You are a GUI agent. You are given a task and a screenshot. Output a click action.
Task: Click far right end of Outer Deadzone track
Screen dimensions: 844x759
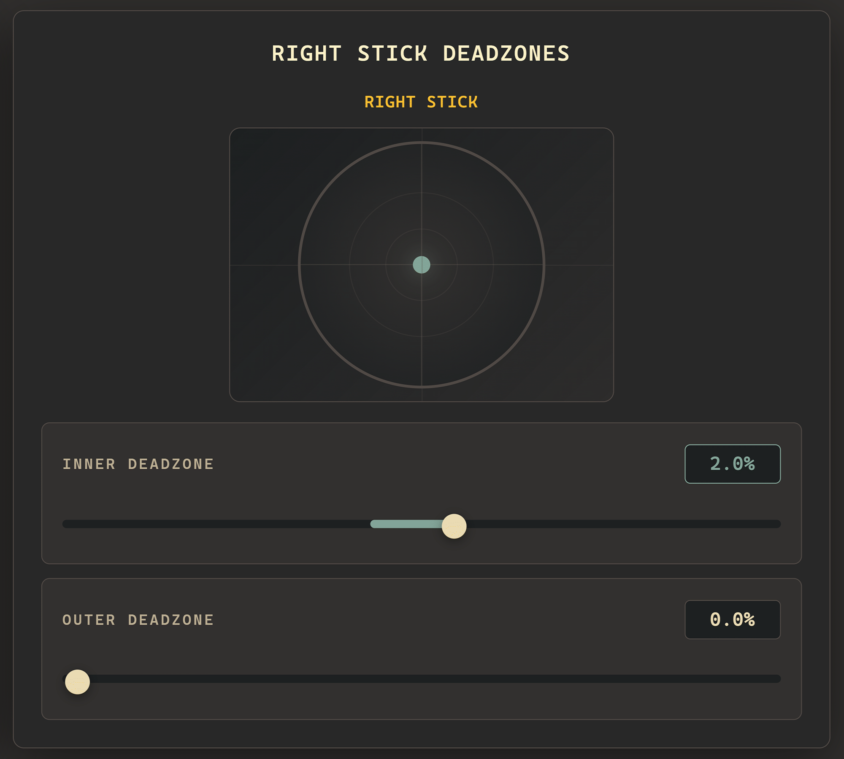click(776, 678)
